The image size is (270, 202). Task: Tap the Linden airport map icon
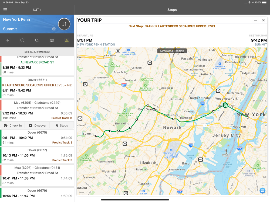click(144, 191)
